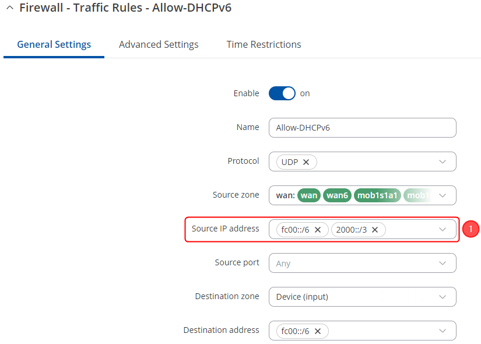The height and width of the screenshot is (344, 481).
Task: Open the Time Restrictions tab
Action: [x=264, y=44]
